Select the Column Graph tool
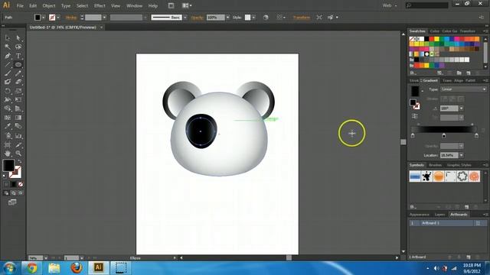This screenshot has height=275, width=490. (x=18, y=136)
